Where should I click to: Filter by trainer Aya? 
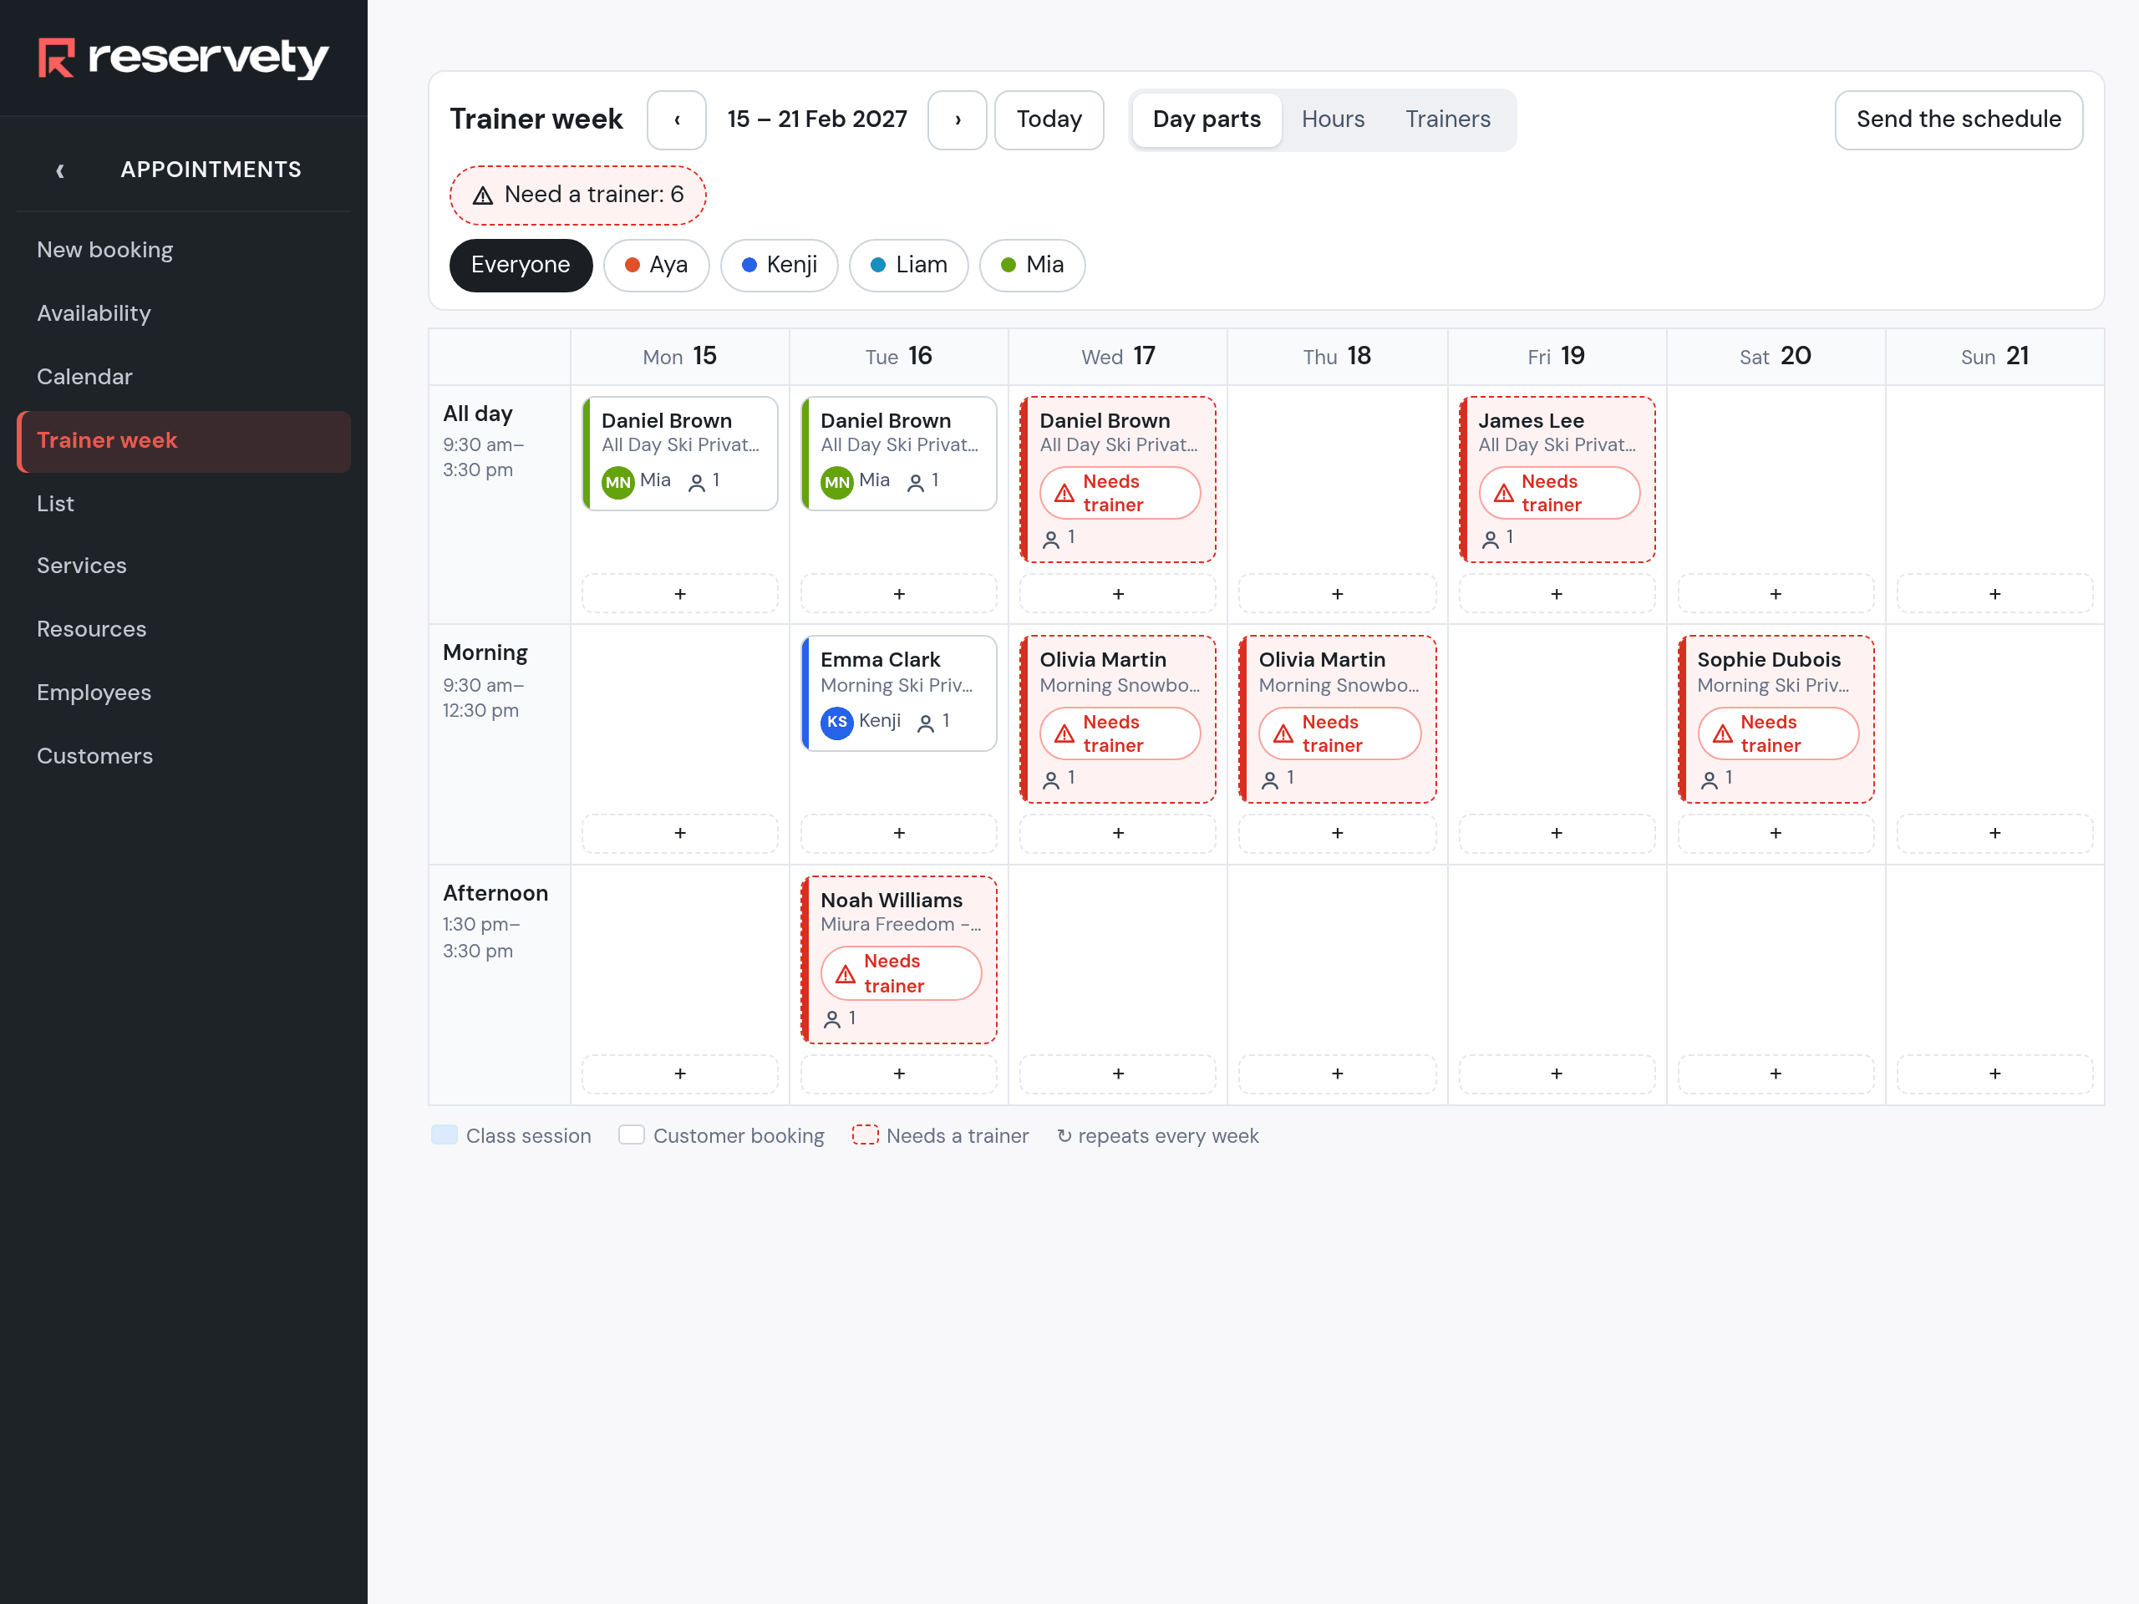[657, 265]
